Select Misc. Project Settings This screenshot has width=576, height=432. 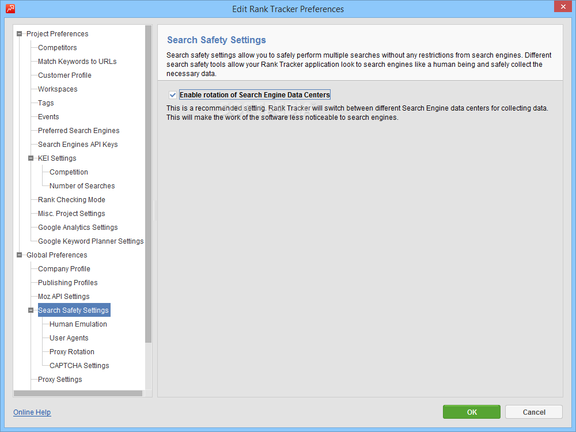[71, 214]
